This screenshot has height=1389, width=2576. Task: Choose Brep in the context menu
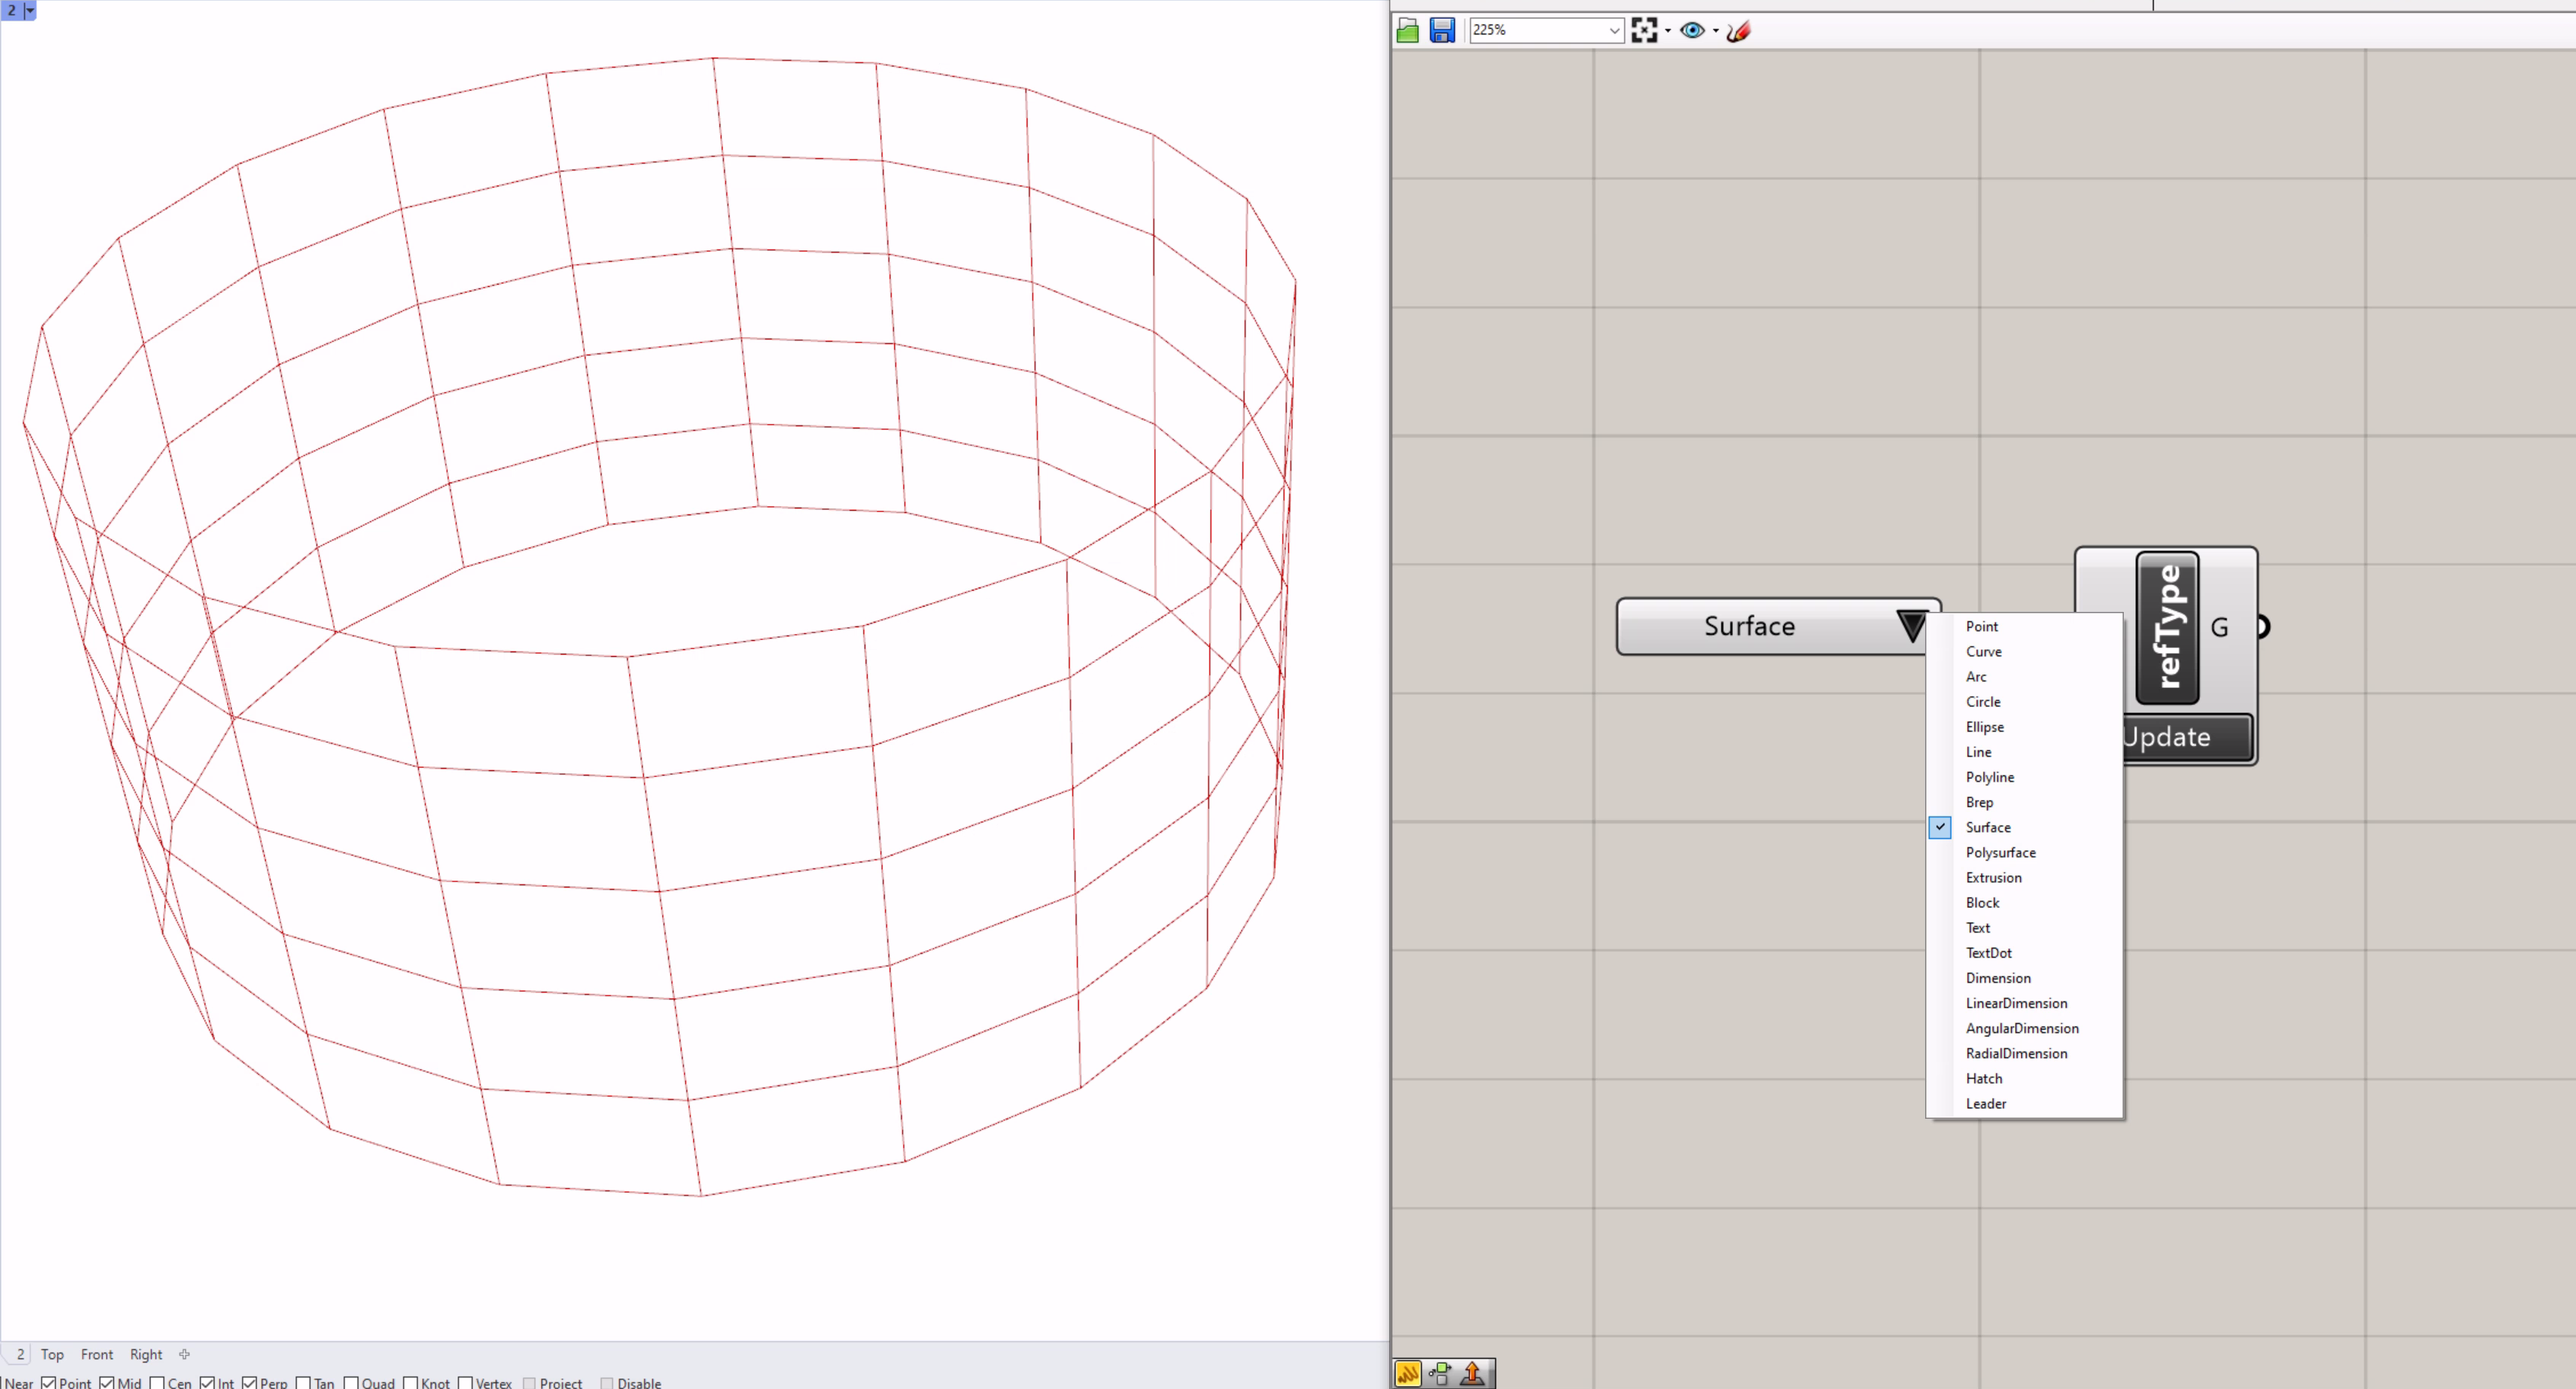coord(1979,802)
